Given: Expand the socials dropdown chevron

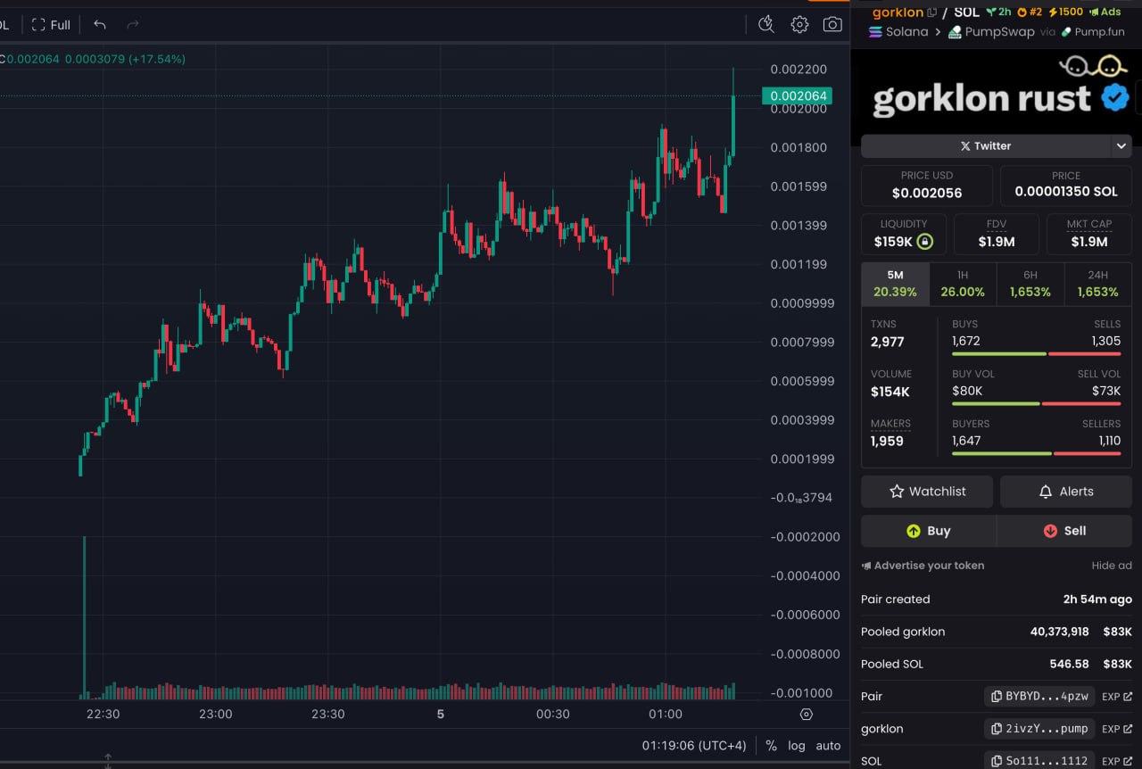Looking at the screenshot, I should coord(1121,145).
